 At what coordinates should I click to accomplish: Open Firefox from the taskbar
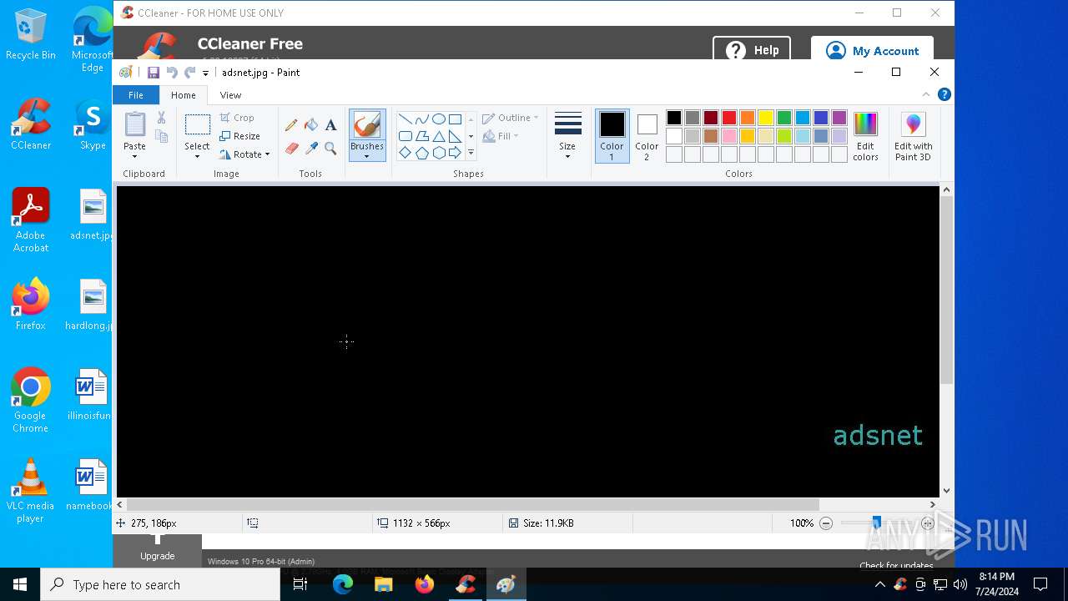click(425, 584)
